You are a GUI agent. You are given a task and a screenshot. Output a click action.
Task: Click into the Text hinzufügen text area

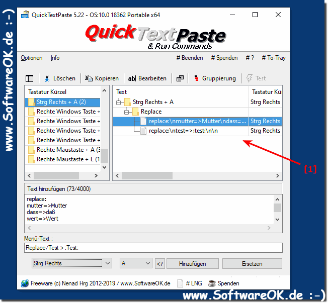pyautogui.click(x=149, y=209)
